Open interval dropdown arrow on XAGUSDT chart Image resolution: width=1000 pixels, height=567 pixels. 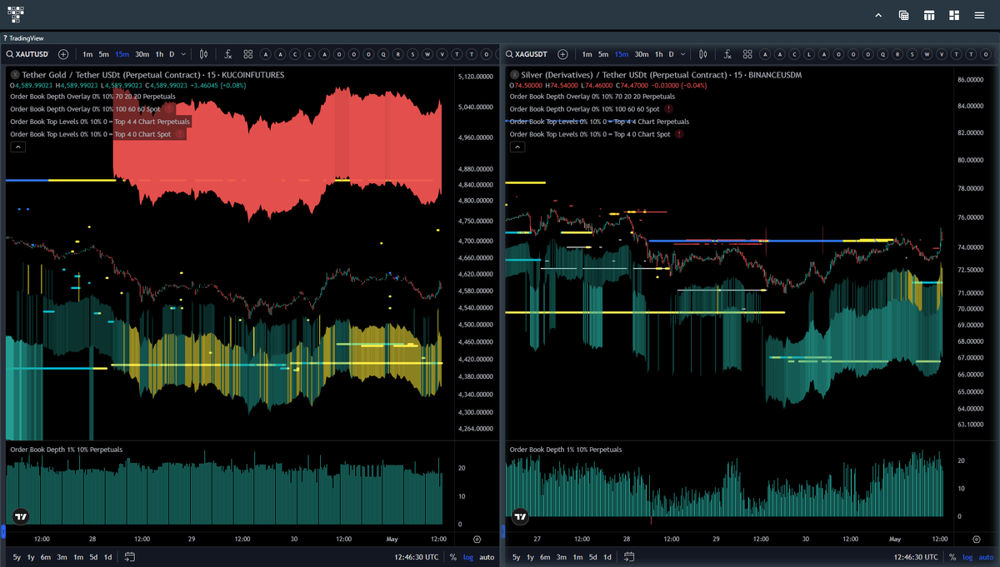(x=683, y=54)
